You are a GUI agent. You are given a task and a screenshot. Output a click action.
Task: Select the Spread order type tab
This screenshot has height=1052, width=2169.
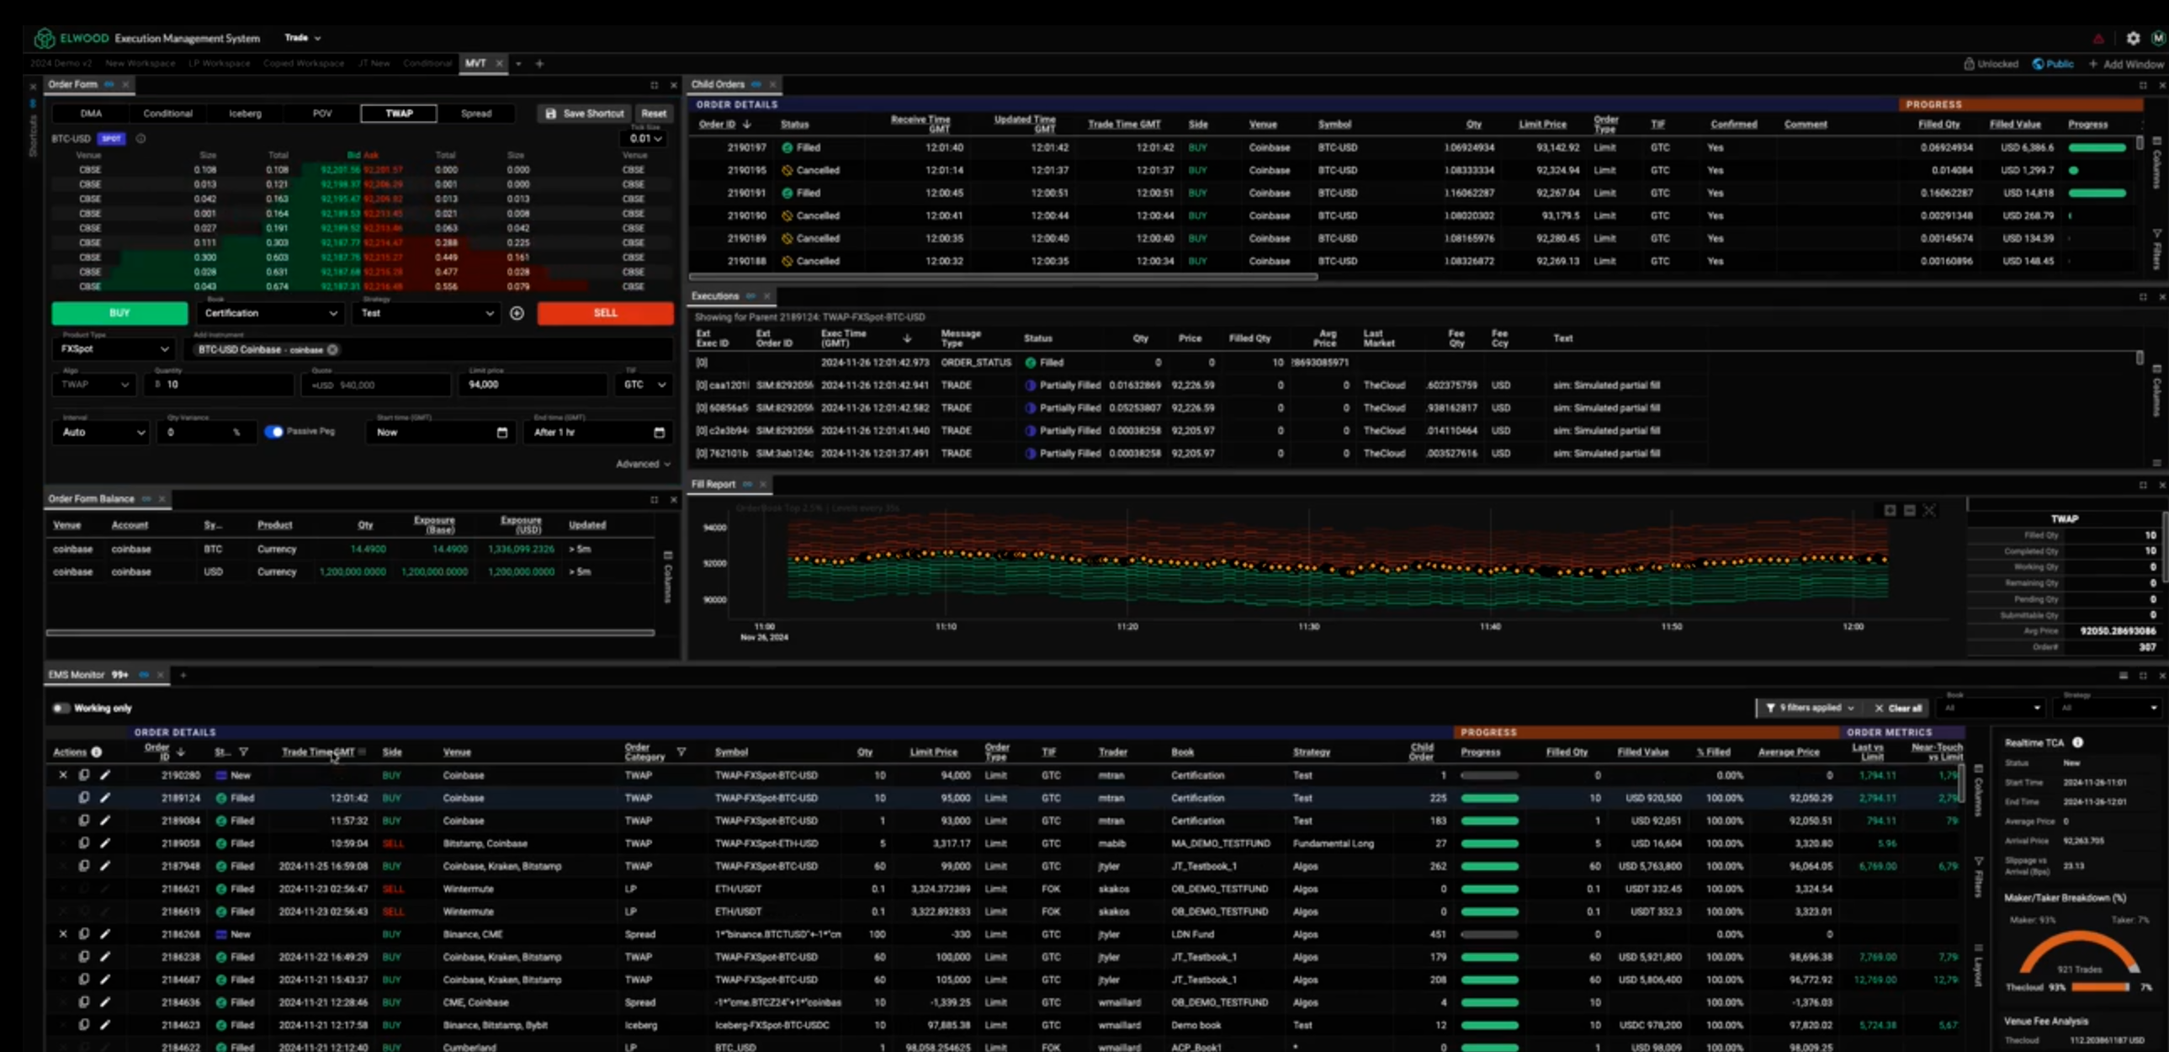(x=475, y=114)
